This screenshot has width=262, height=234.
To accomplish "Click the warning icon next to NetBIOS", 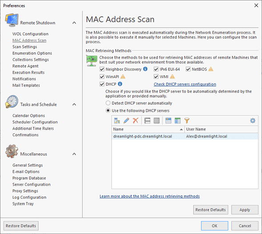I will [211, 69].
